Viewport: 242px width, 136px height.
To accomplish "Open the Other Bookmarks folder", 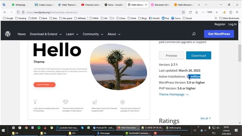I will click(x=229, y=18).
